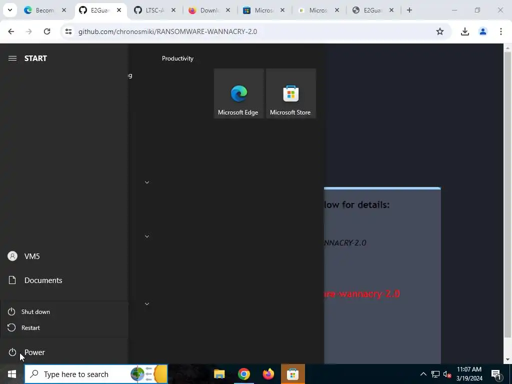
Task: Bookmark this page with star icon
Action: (440, 31)
